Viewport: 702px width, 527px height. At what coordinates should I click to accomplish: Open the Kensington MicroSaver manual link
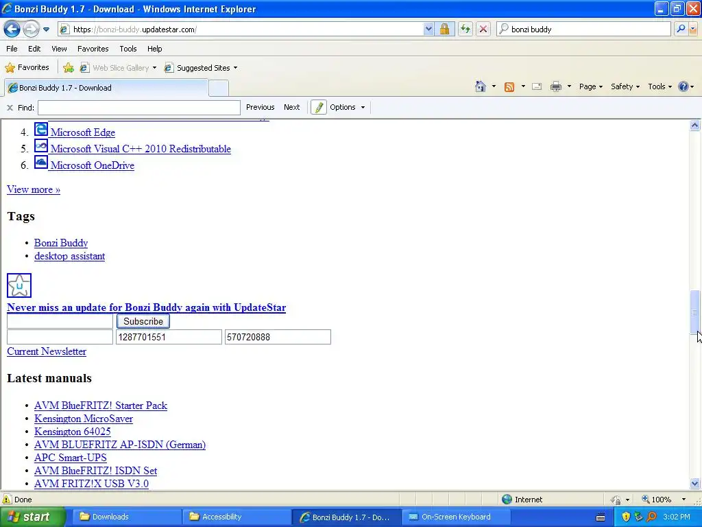[83, 419]
